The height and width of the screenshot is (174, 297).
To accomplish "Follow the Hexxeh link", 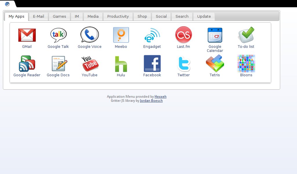I will click(160, 97).
